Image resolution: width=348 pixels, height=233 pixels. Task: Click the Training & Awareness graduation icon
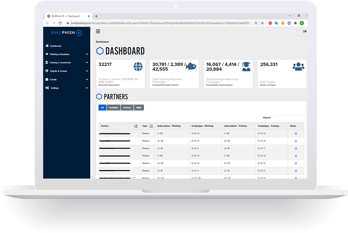pyautogui.click(x=47, y=63)
